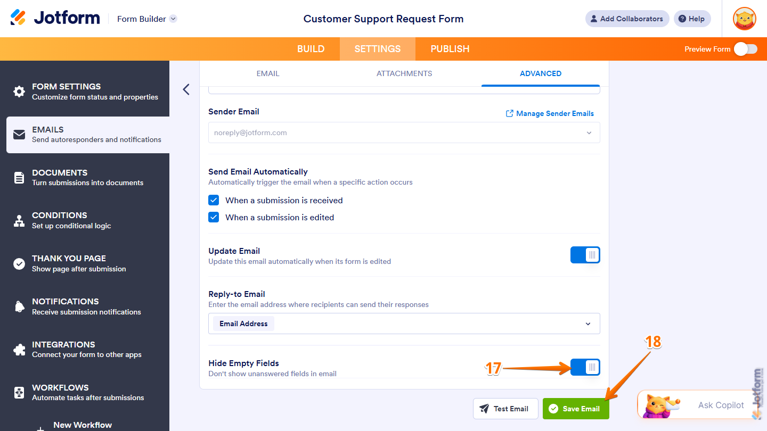The height and width of the screenshot is (431, 767).
Task: Click New Workflow
Action: click(83, 425)
